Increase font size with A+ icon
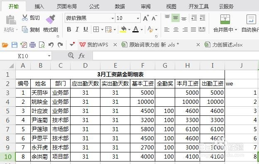 point(146,18)
